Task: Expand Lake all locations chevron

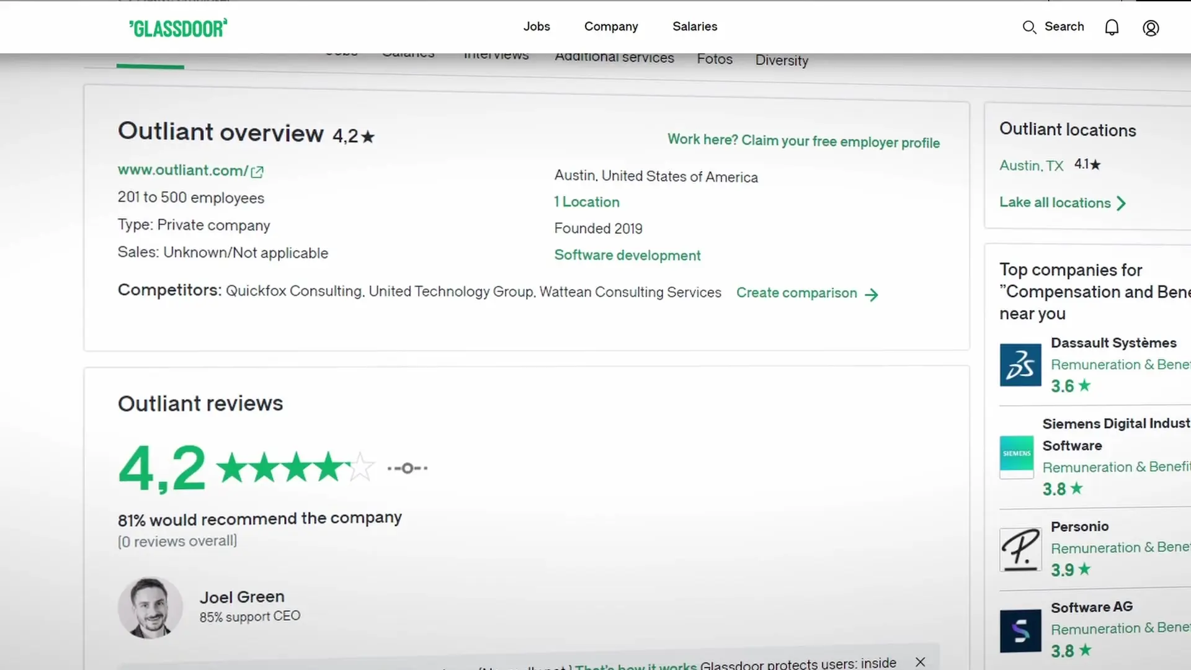Action: [1121, 203]
